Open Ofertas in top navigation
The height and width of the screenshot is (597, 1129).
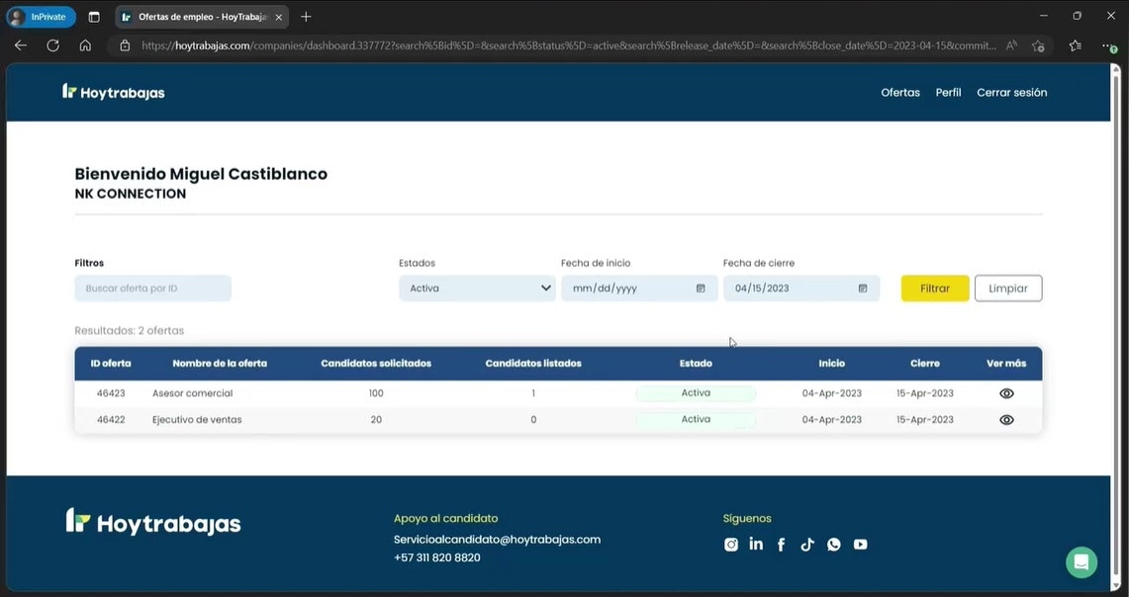(x=900, y=92)
